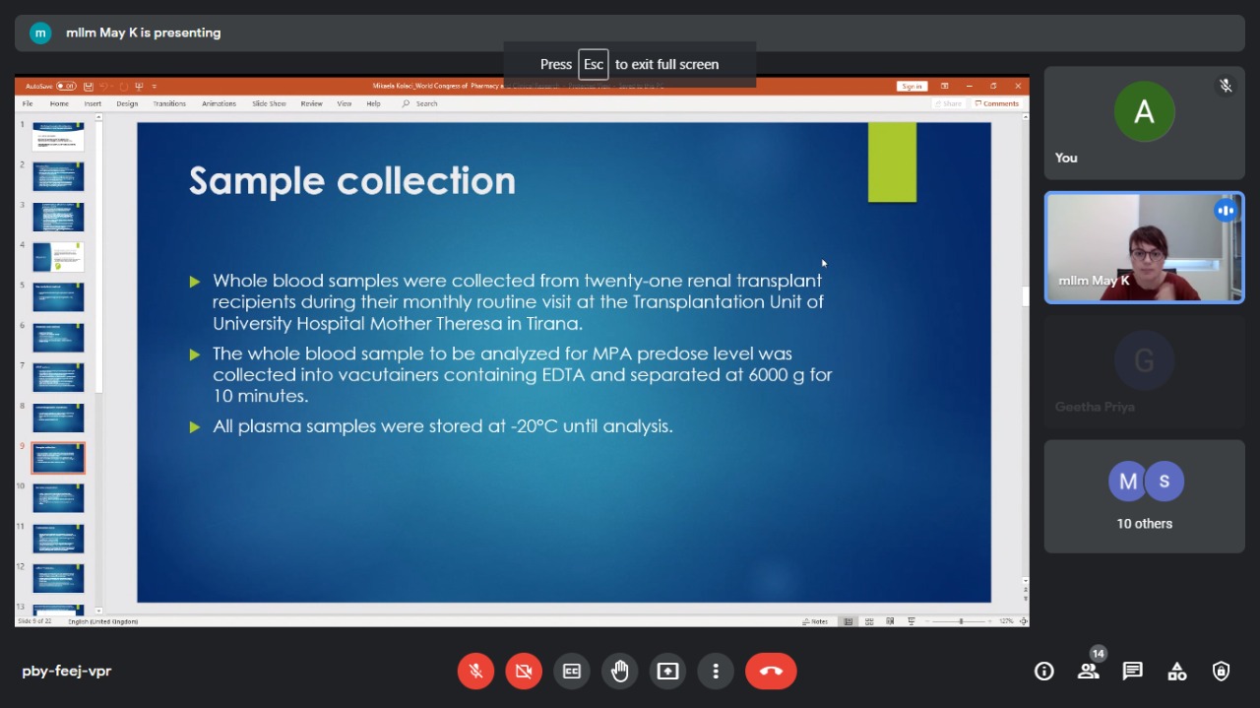This screenshot has height=708, width=1260.
Task: Click the Sign in button in PowerPoint
Action: pyautogui.click(x=912, y=87)
